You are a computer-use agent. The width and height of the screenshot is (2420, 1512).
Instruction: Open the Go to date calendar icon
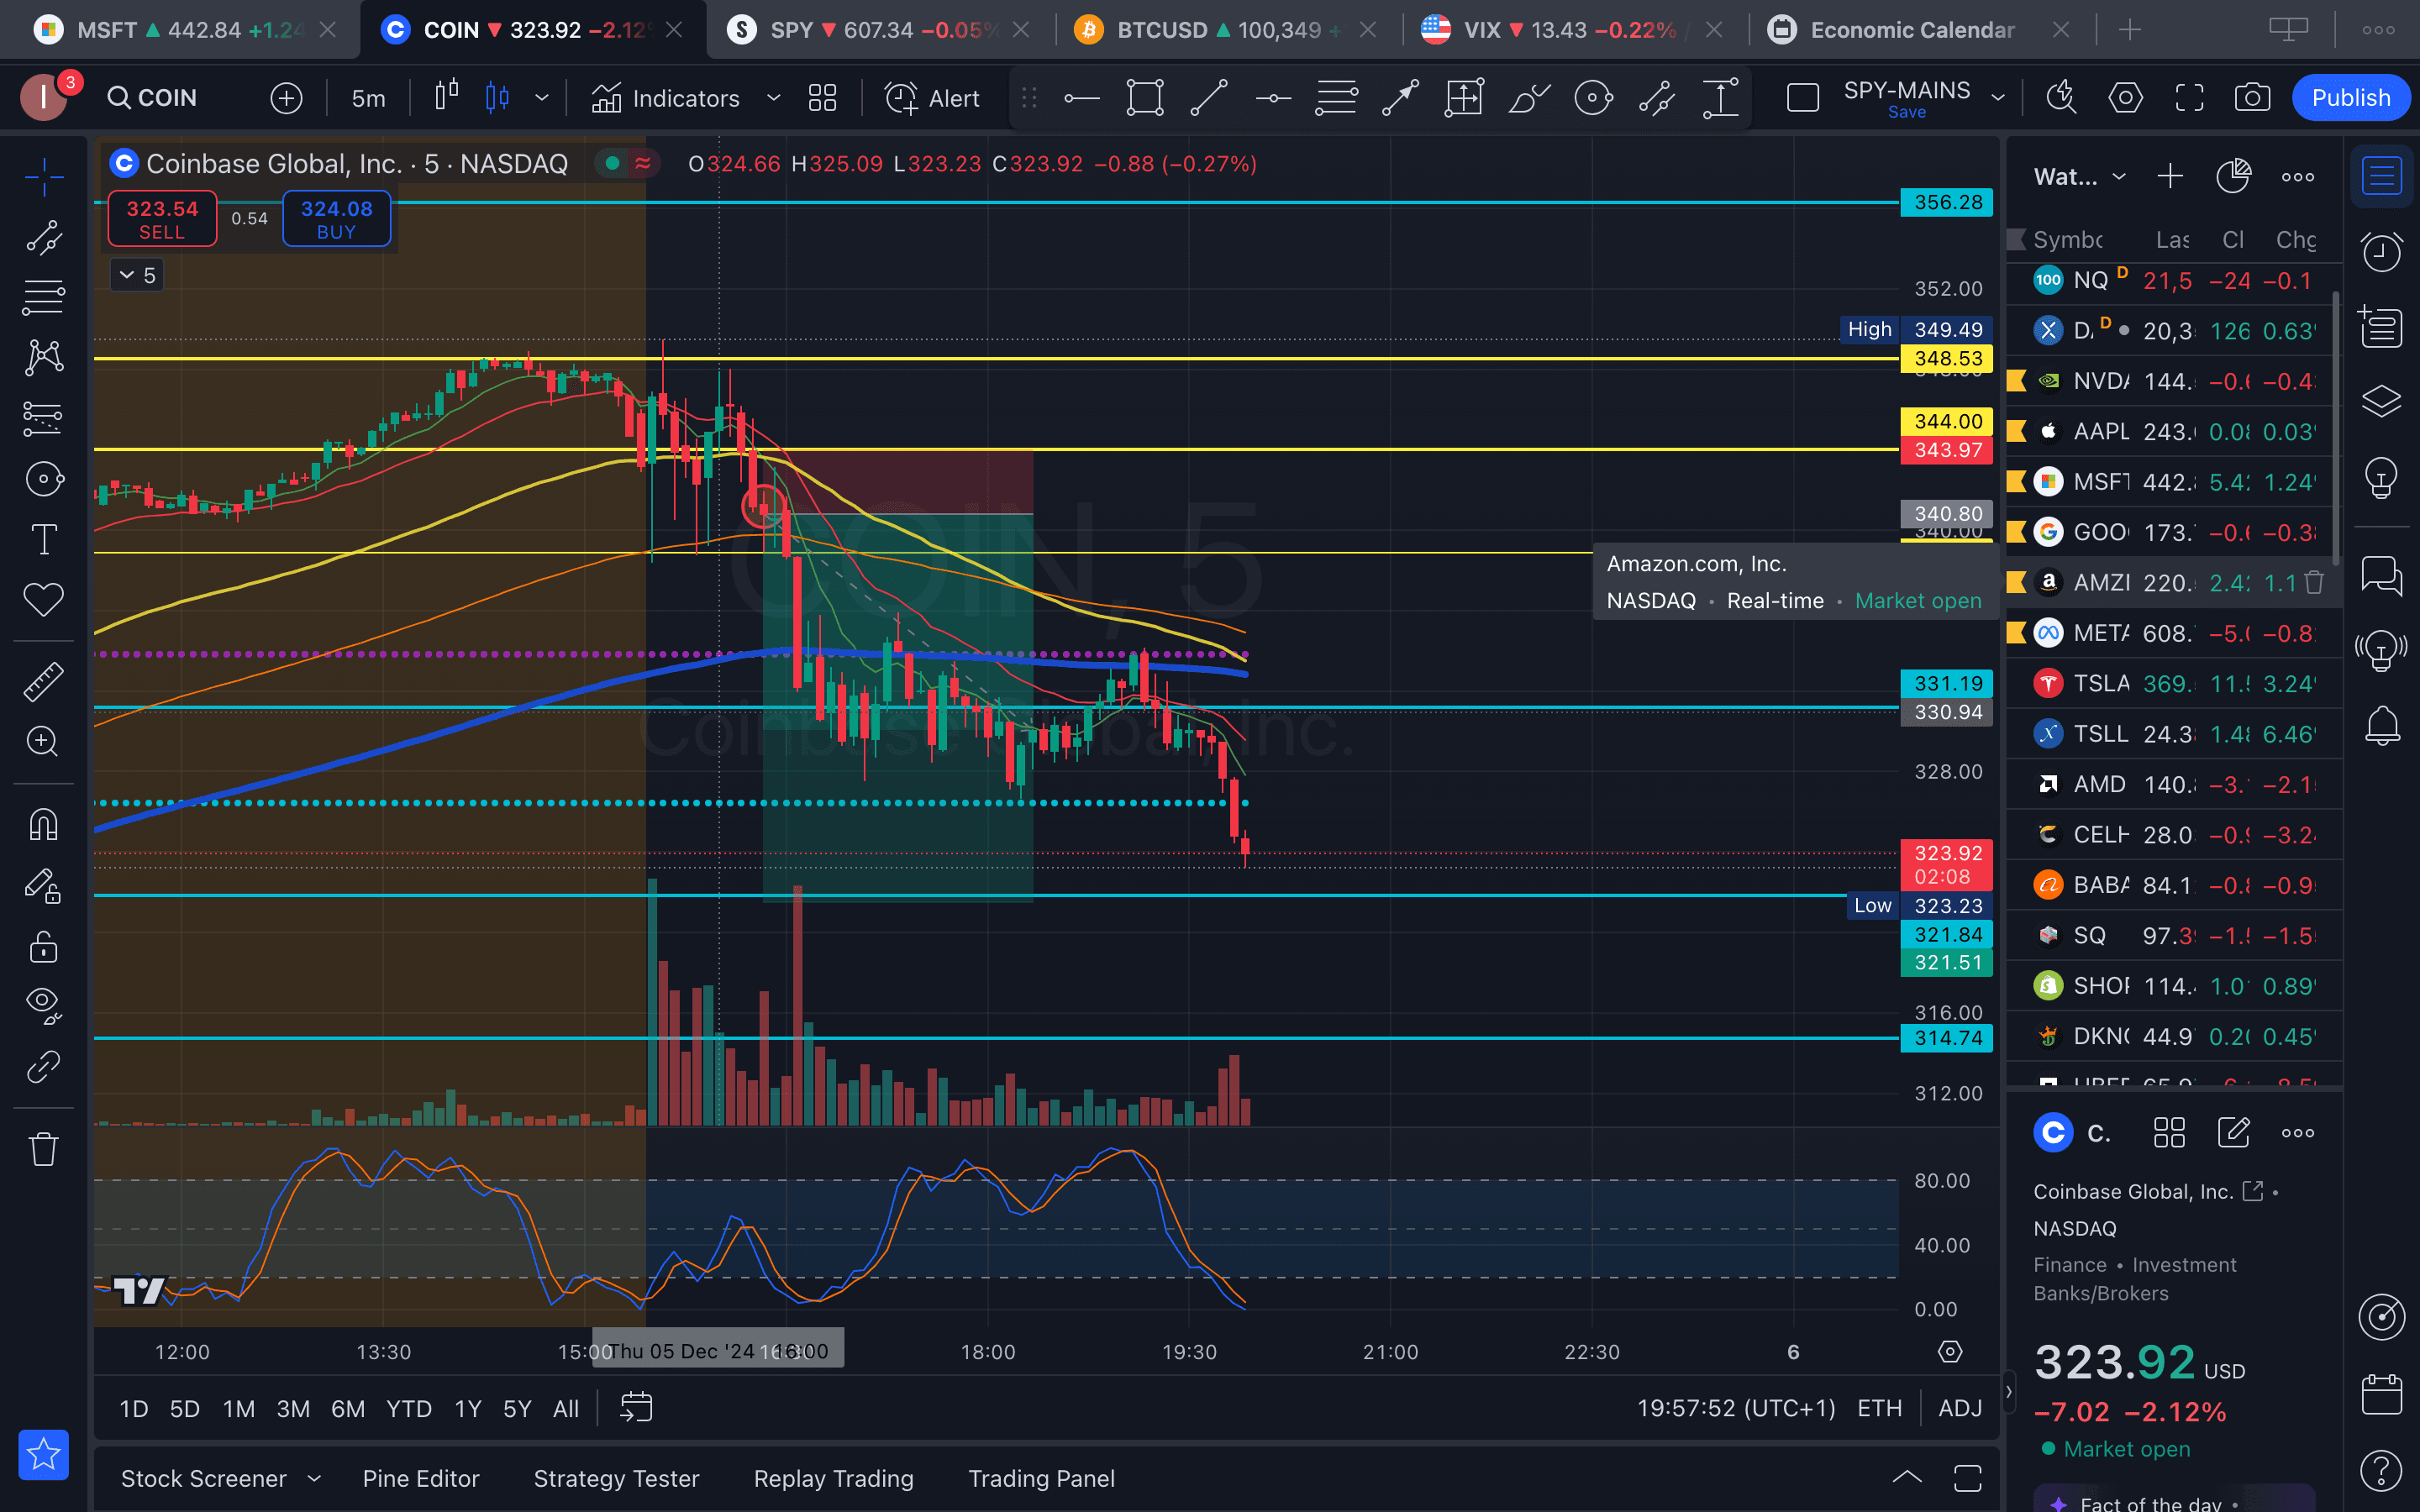pyautogui.click(x=636, y=1408)
